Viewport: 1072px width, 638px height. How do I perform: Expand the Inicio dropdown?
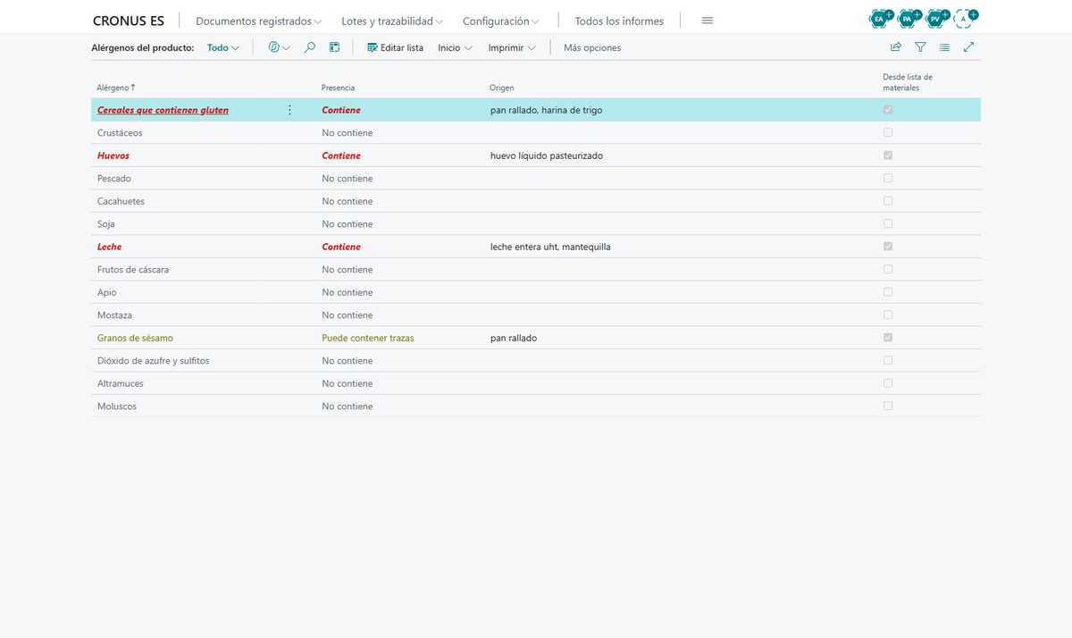pos(455,48)
